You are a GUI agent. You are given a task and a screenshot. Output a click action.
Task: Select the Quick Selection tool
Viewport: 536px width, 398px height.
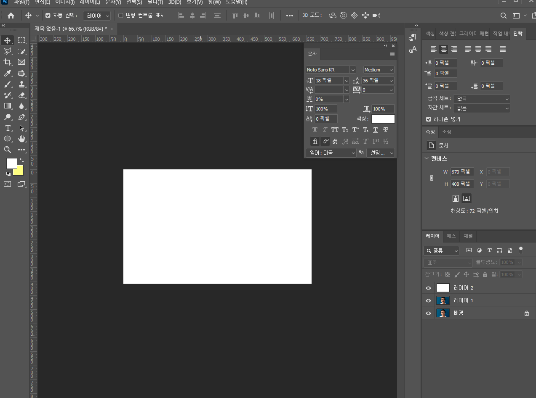[x=21, y=51]
